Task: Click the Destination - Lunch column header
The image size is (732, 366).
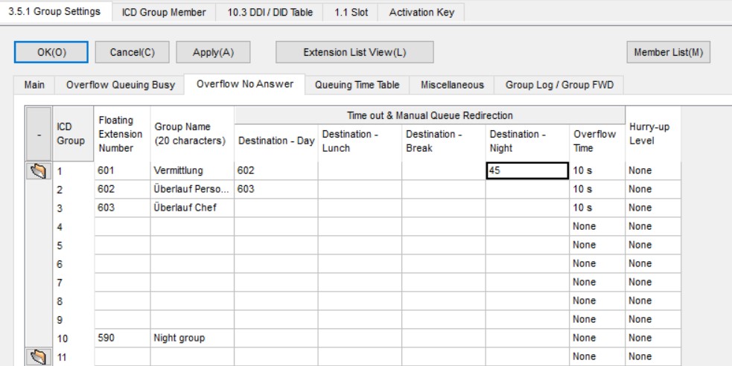Action: point(360,141)
